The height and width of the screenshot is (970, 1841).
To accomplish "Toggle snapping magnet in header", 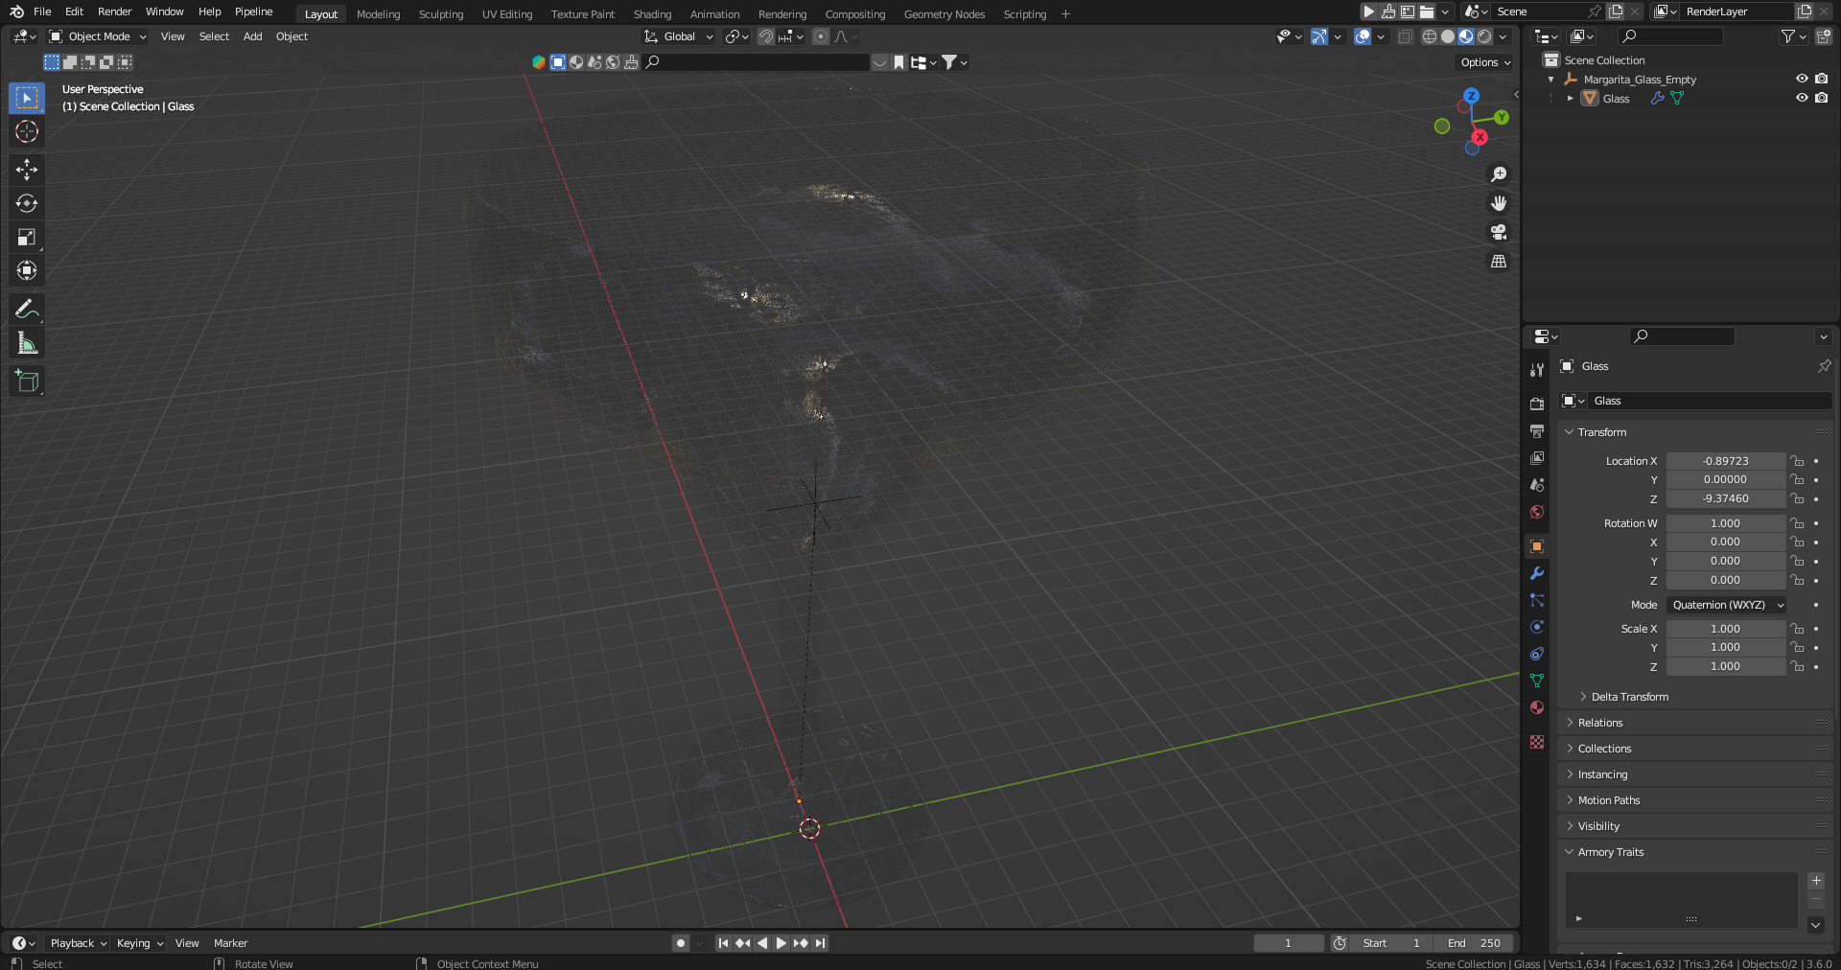I will point(765,36).
